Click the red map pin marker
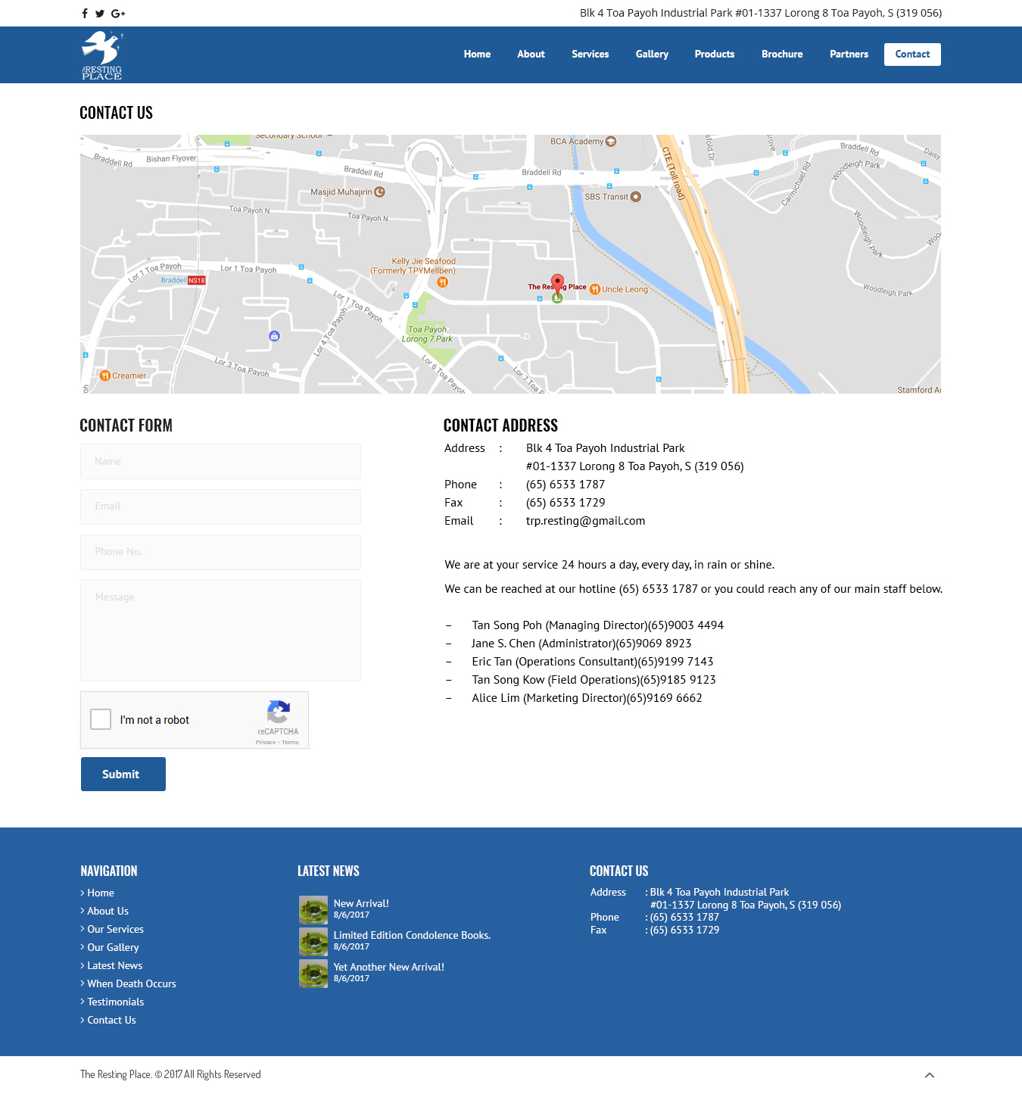Viewport: 1022px width, 1094px height. pos(557,284)
